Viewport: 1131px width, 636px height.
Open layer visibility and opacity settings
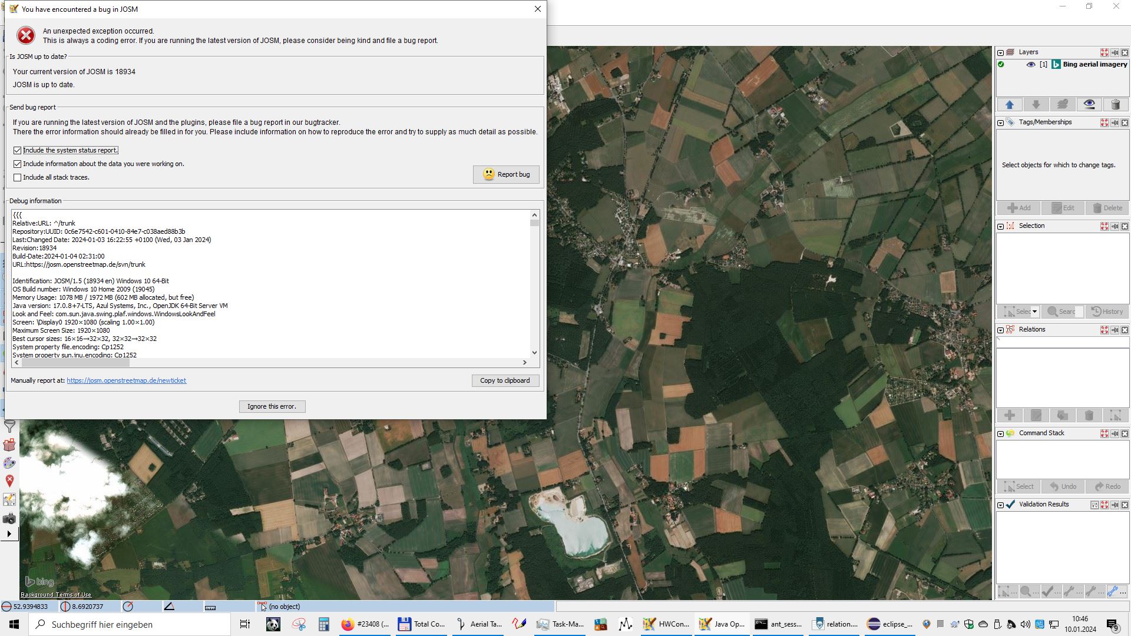point(1089,105)
